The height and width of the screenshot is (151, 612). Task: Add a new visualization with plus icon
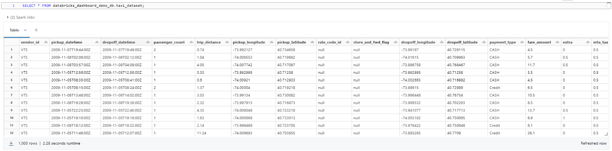click(x=36, y=30)
